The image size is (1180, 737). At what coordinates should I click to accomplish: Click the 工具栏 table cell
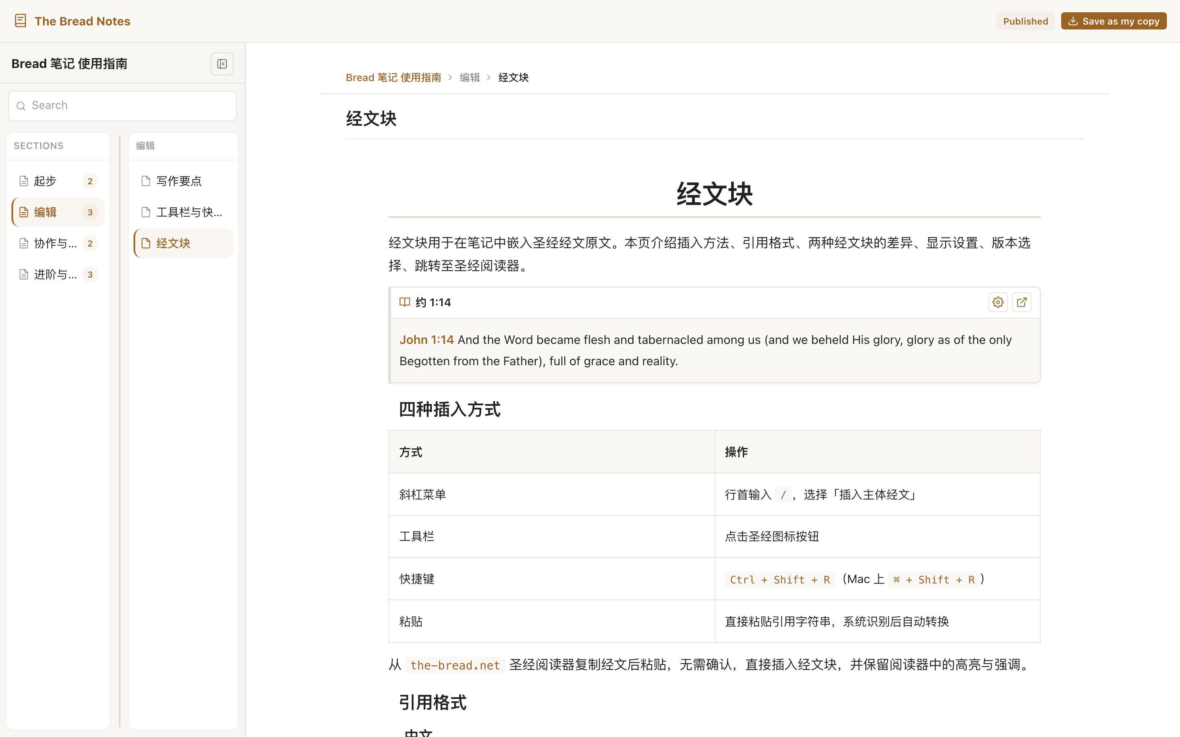551,536
